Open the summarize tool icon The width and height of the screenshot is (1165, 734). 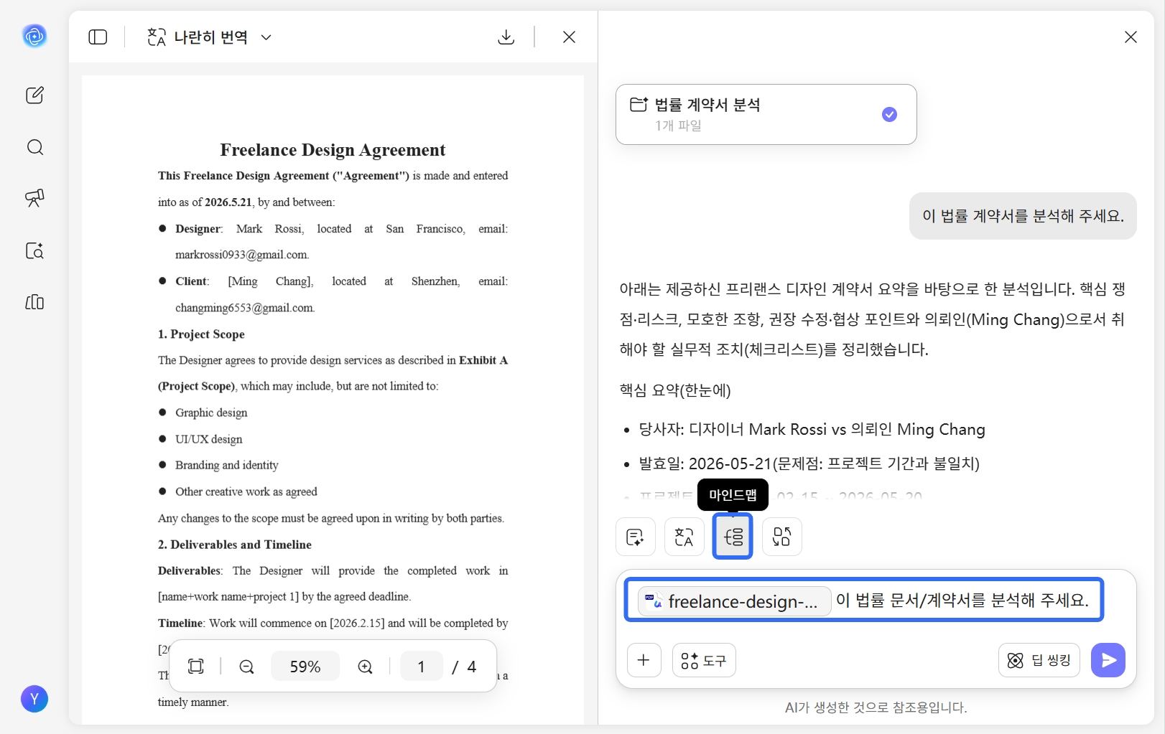pyautogui.click(x=634, y=536)
